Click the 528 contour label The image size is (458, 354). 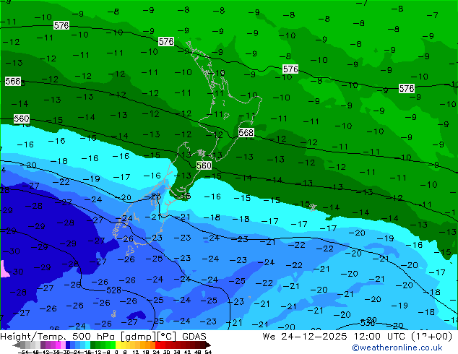[x=114, y=290]
